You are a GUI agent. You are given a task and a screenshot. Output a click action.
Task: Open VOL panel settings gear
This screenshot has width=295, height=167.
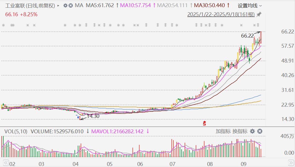(x=252, y=131)
